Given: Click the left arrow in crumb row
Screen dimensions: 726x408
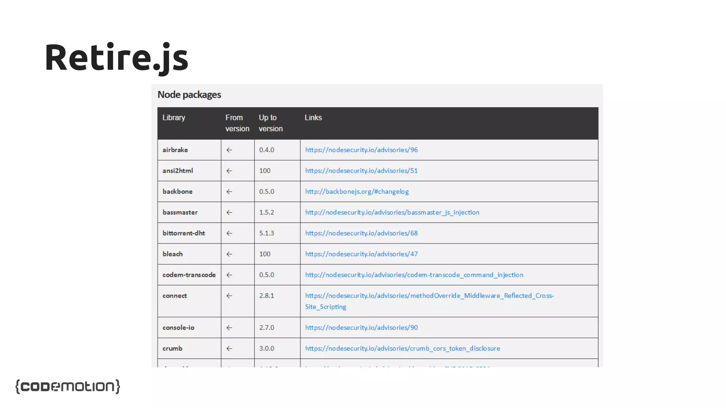Looking at the screenshot, I should pos(229,348).
